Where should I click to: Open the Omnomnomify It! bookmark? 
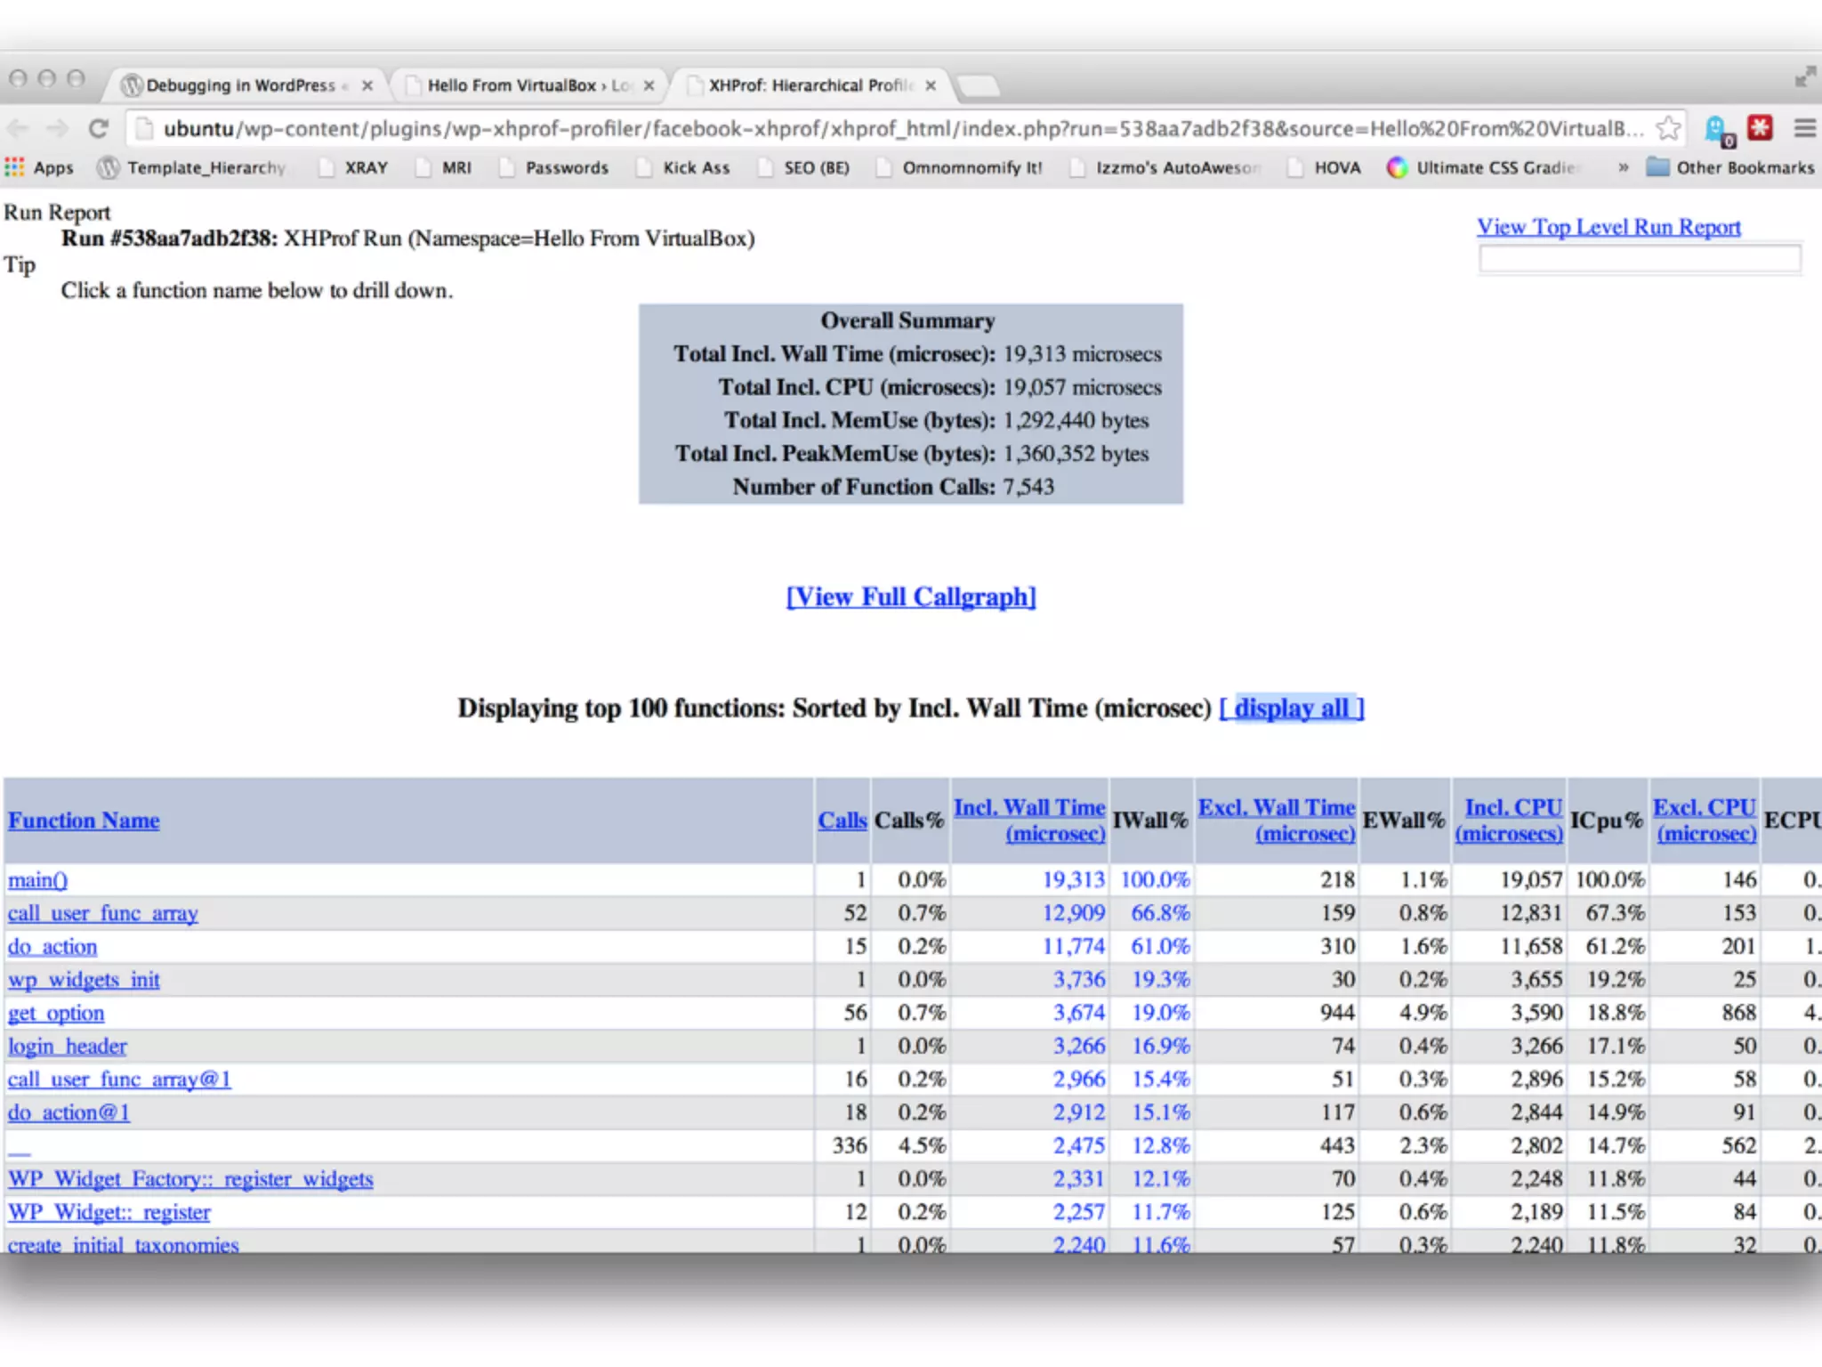959,167
